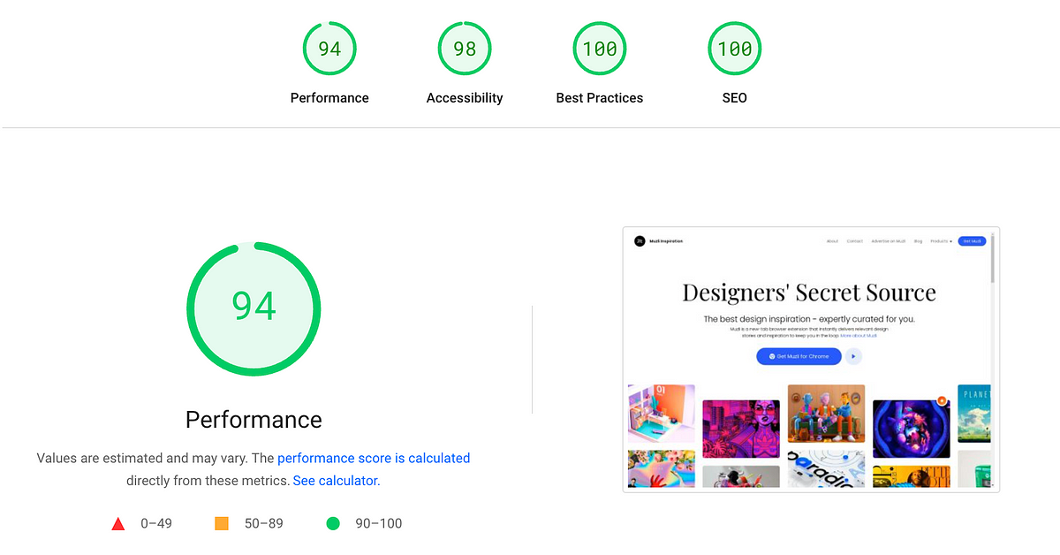Select the Best Practices category label
This screenshot has height=555, width=1060.
[600, 98]
